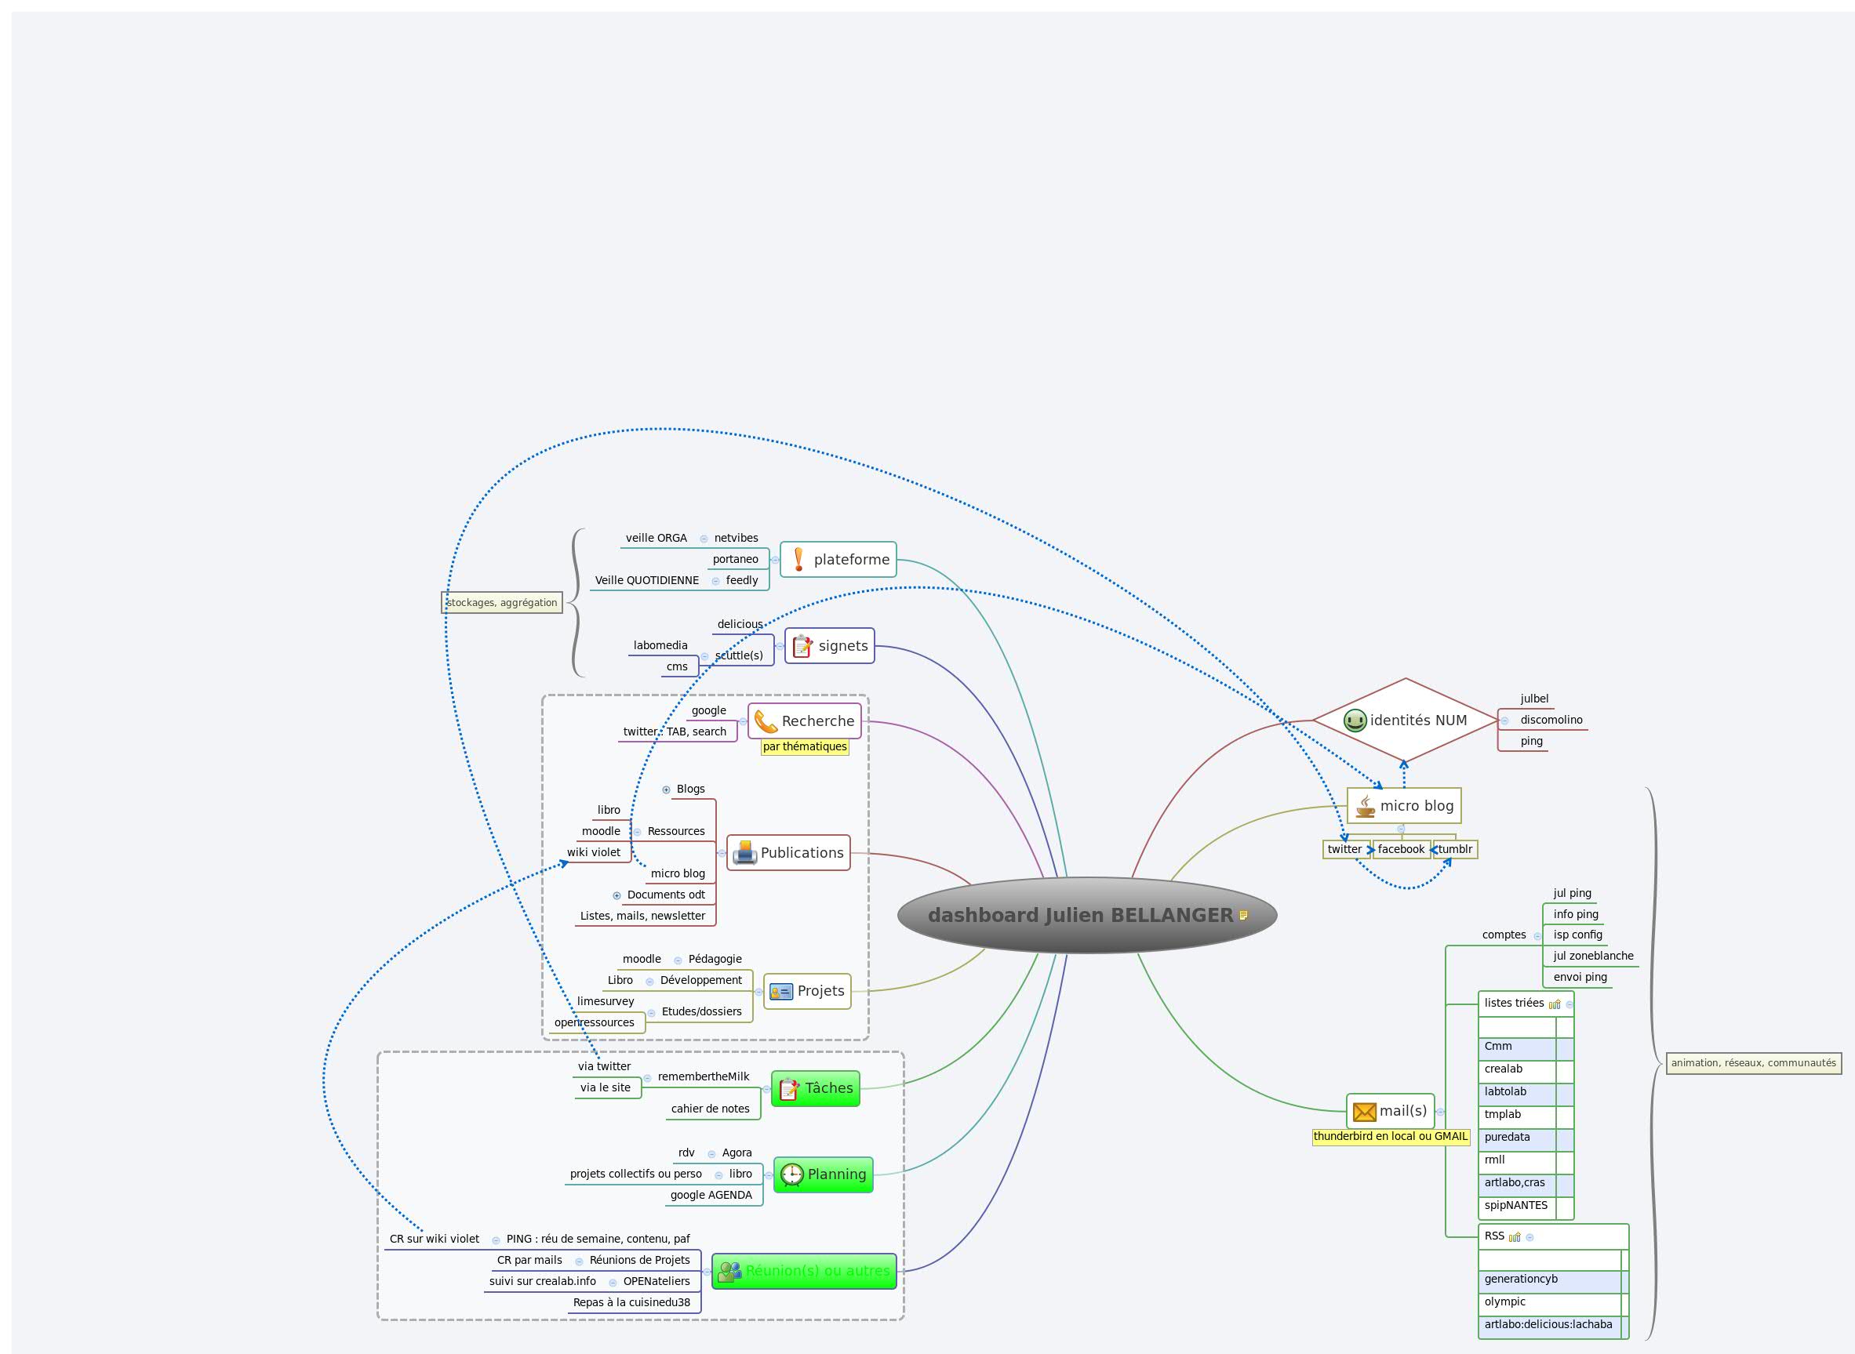1855x1354 pixels.
Task: Click the telephone icon on Recherche node
Action: pos(766,721)
